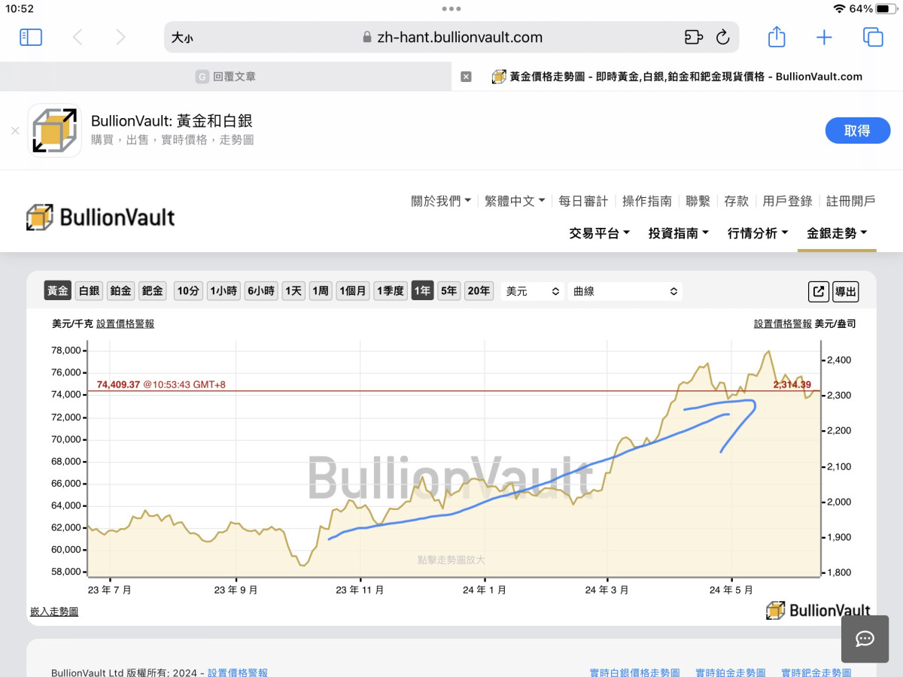This screenshot has width=903, height=677.
Task: Click 點擊走勢圖放大 text on the chart
Action: [451, 560]
